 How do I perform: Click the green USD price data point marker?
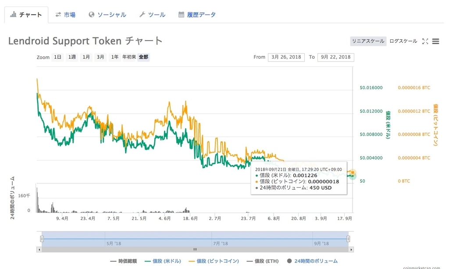(353, 176)
